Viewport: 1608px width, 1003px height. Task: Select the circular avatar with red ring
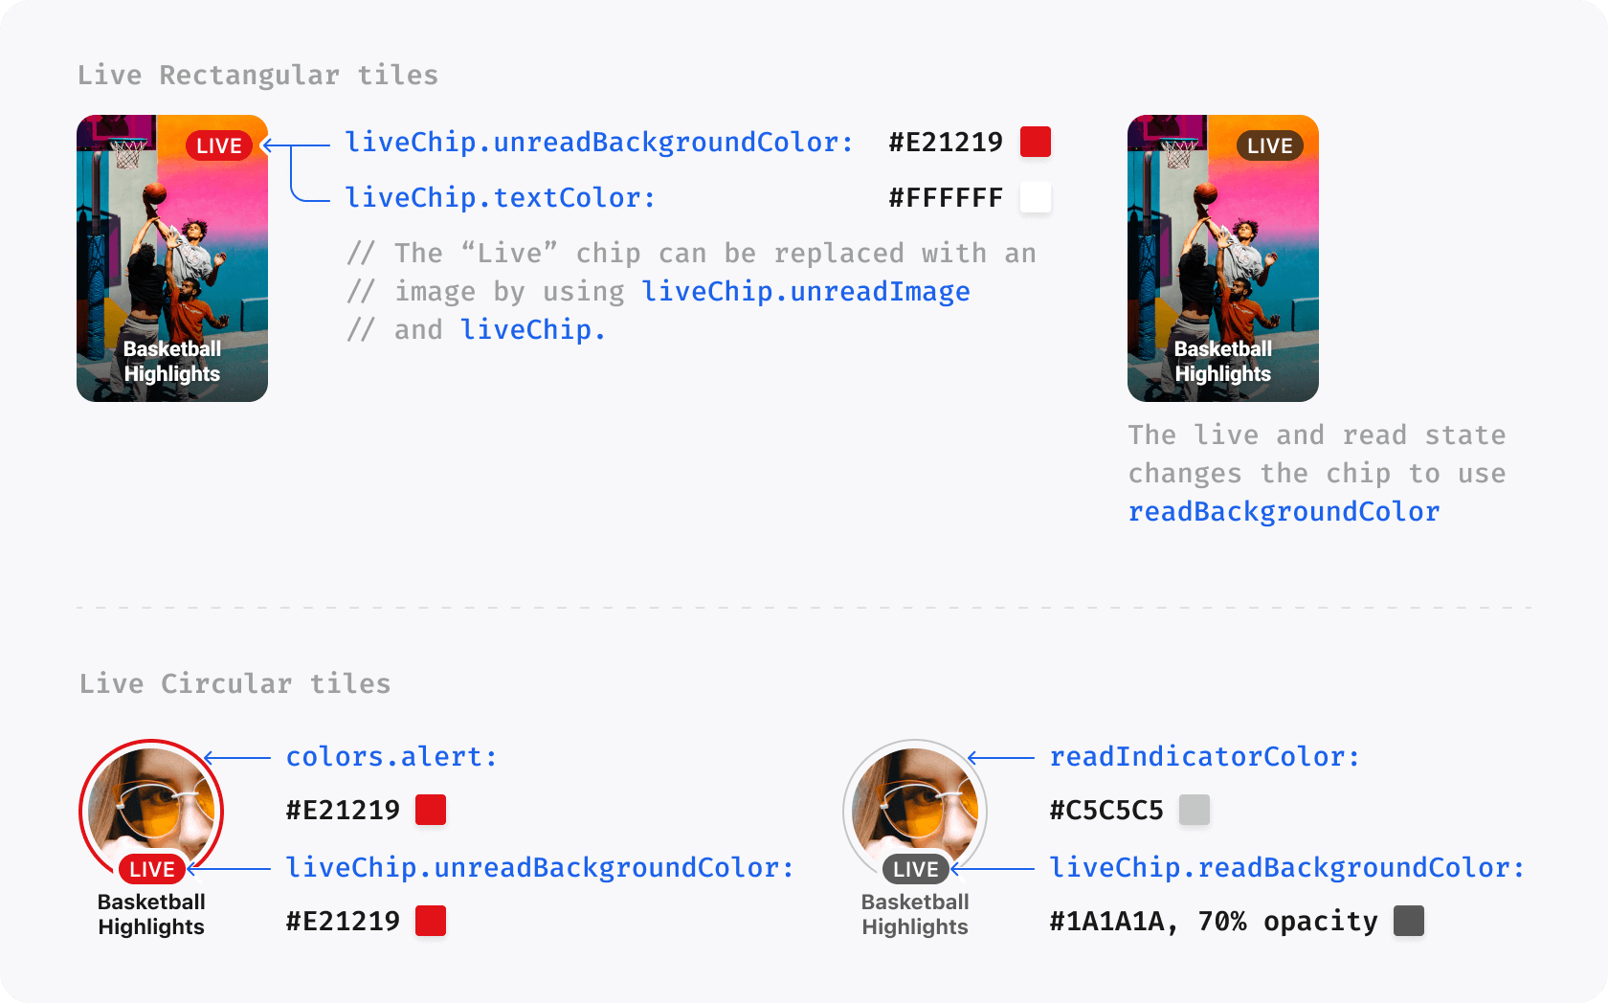[151, 806]
